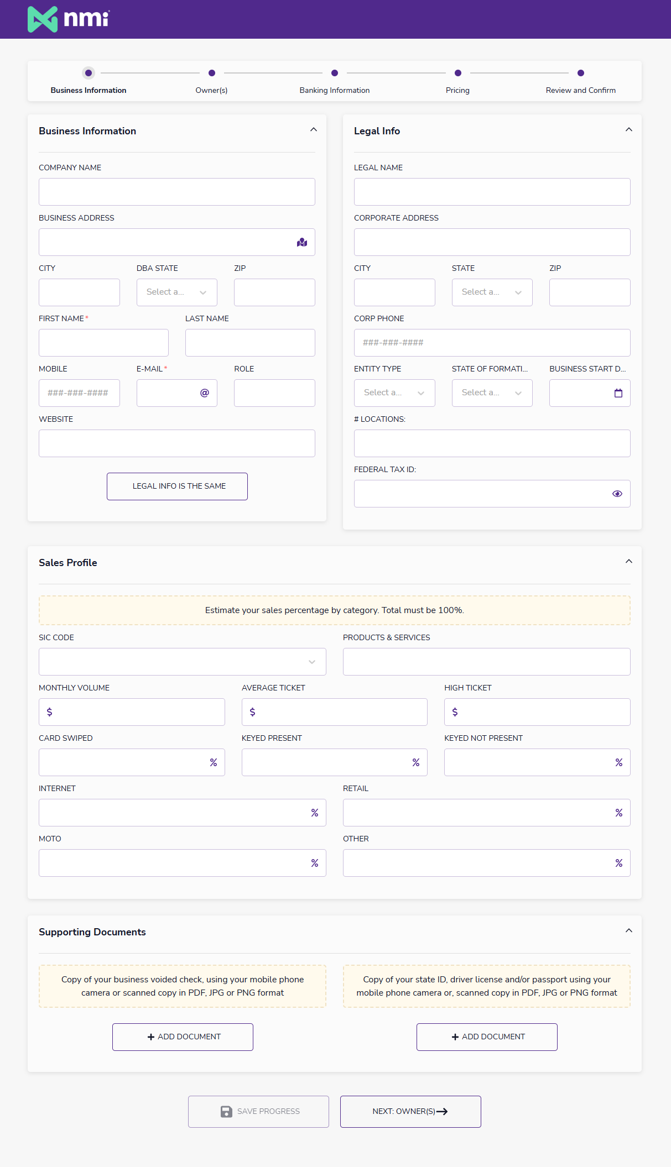
Task: Click percent icon in Card Swiped field
Action: click(x=214, y=762)
